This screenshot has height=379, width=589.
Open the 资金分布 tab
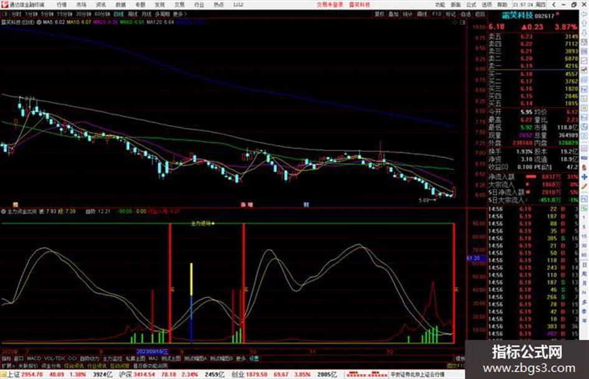[x=51, y=365]
